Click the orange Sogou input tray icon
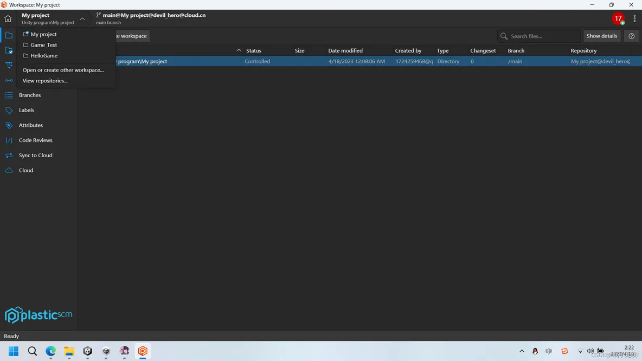This screenshot has width=642, height=361. [x=564, y=351]
